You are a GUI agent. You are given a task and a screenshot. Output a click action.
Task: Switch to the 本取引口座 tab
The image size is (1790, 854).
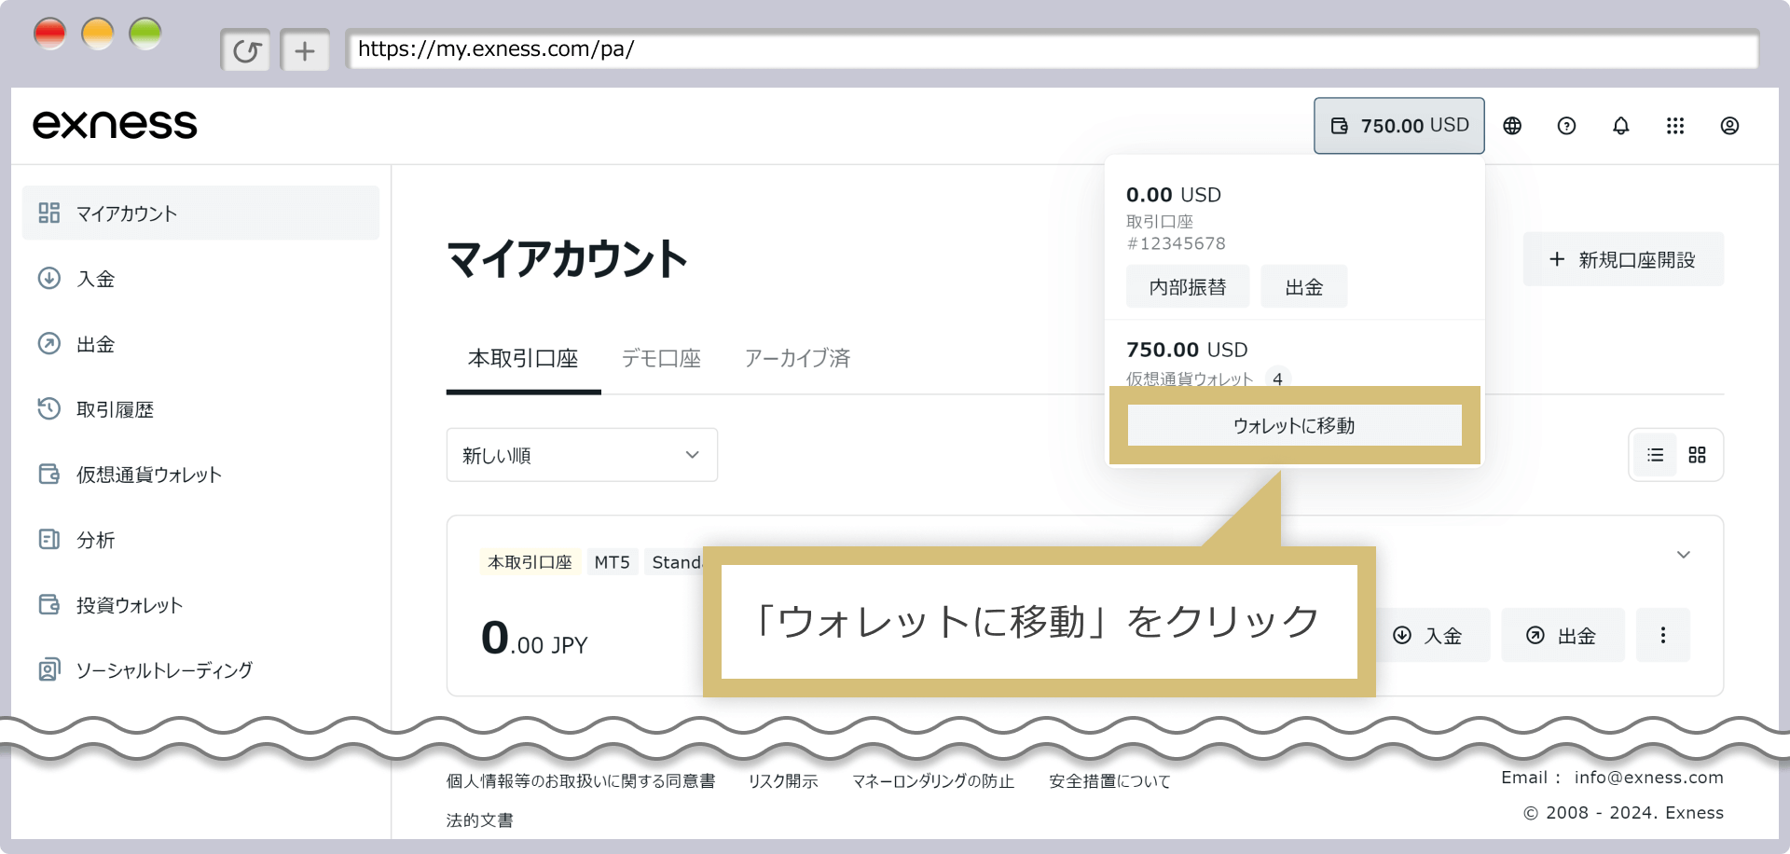tap(523, 359)
